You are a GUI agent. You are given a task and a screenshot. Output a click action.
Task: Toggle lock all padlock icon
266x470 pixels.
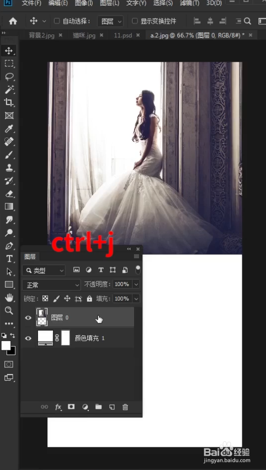(90, 299)
